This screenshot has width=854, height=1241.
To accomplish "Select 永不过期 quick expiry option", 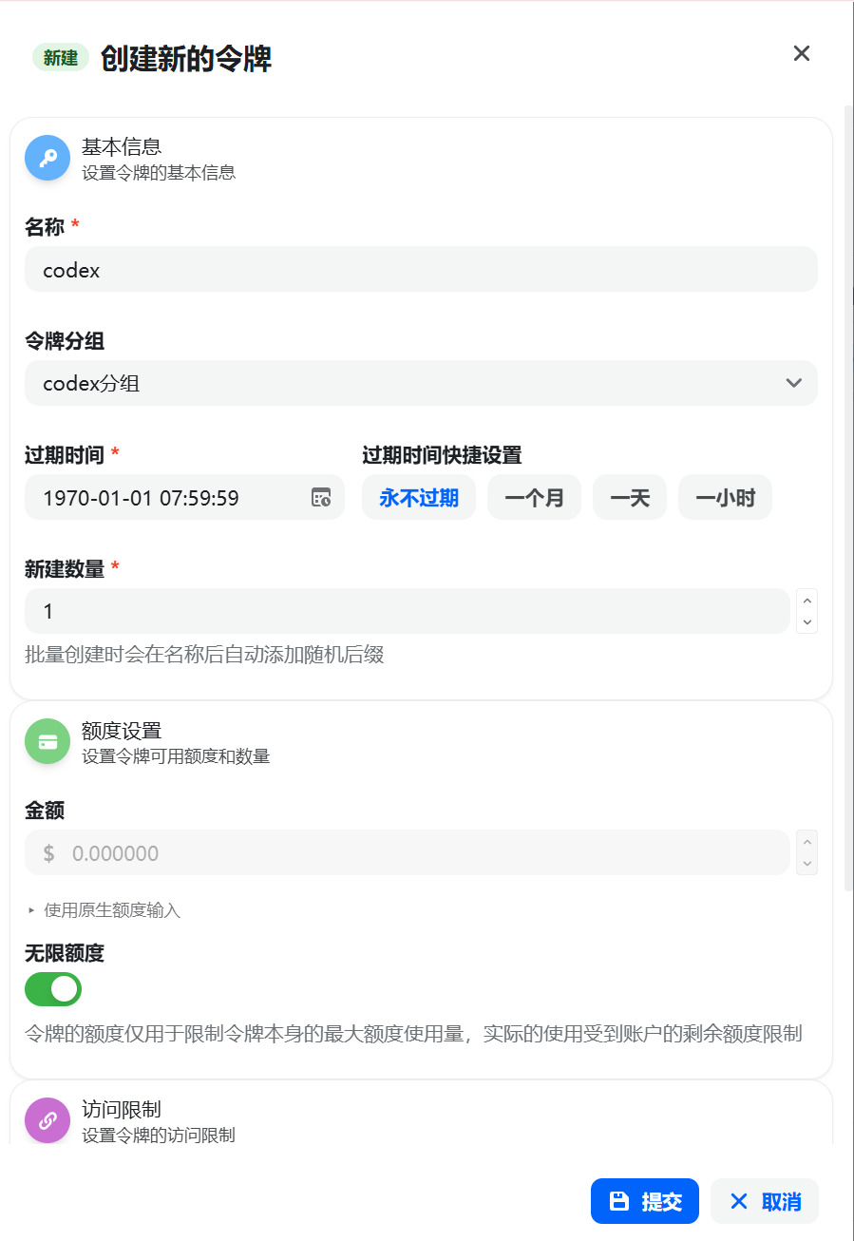I will tap(419, 498).
